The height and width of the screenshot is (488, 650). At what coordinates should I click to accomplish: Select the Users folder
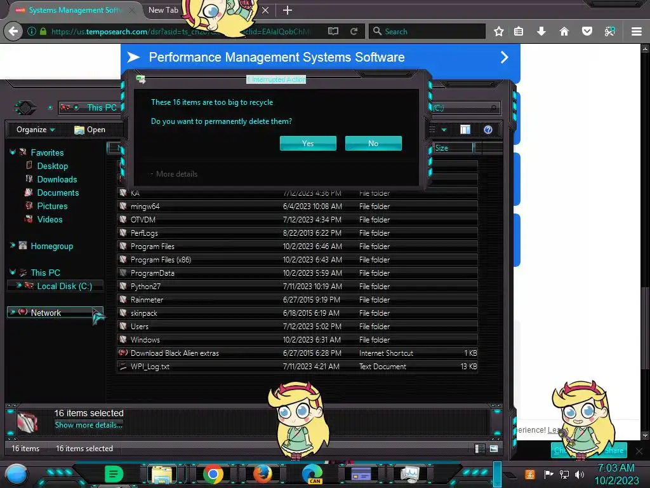[297, 326]
